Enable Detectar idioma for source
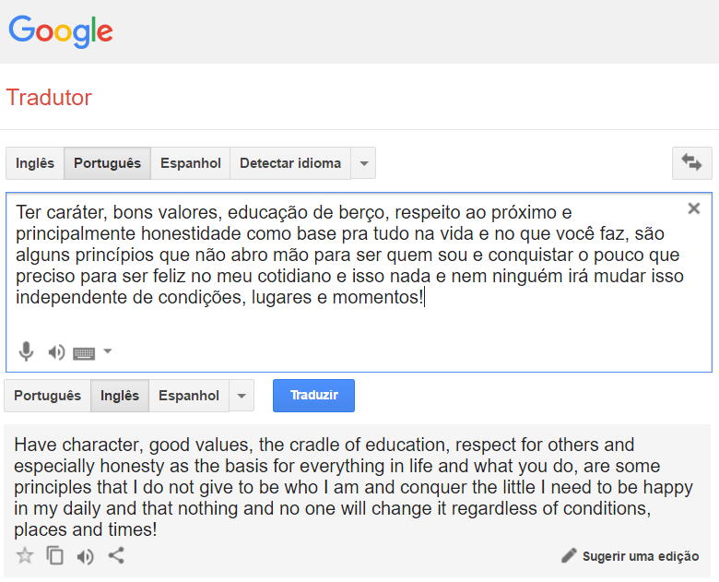 pyautogui.click(x=289, y=163)
